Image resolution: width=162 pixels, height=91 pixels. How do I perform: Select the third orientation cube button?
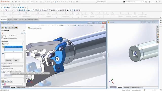tap(9, 81)
